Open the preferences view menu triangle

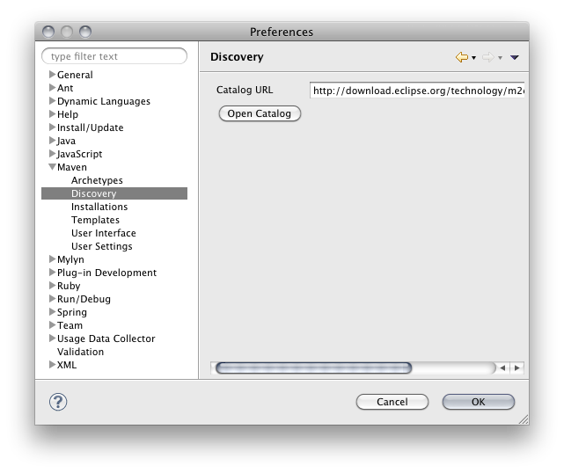click(x=515, y=57)
